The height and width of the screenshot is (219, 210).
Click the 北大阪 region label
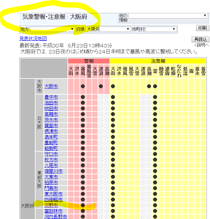pos(39,123)
